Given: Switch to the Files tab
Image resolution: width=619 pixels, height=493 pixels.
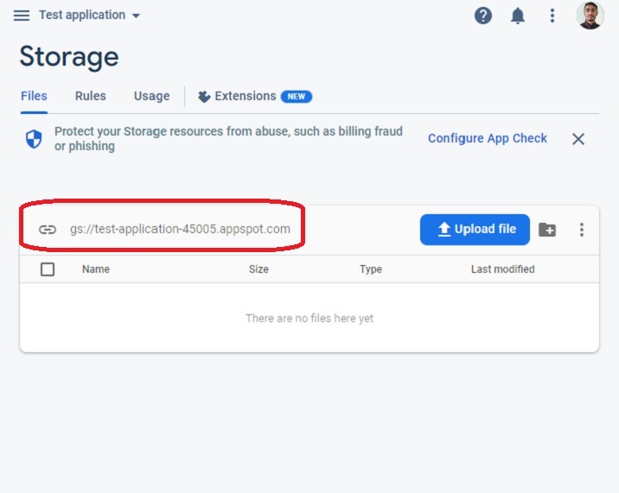Looking at the screenshot, I should click(34, 96).
